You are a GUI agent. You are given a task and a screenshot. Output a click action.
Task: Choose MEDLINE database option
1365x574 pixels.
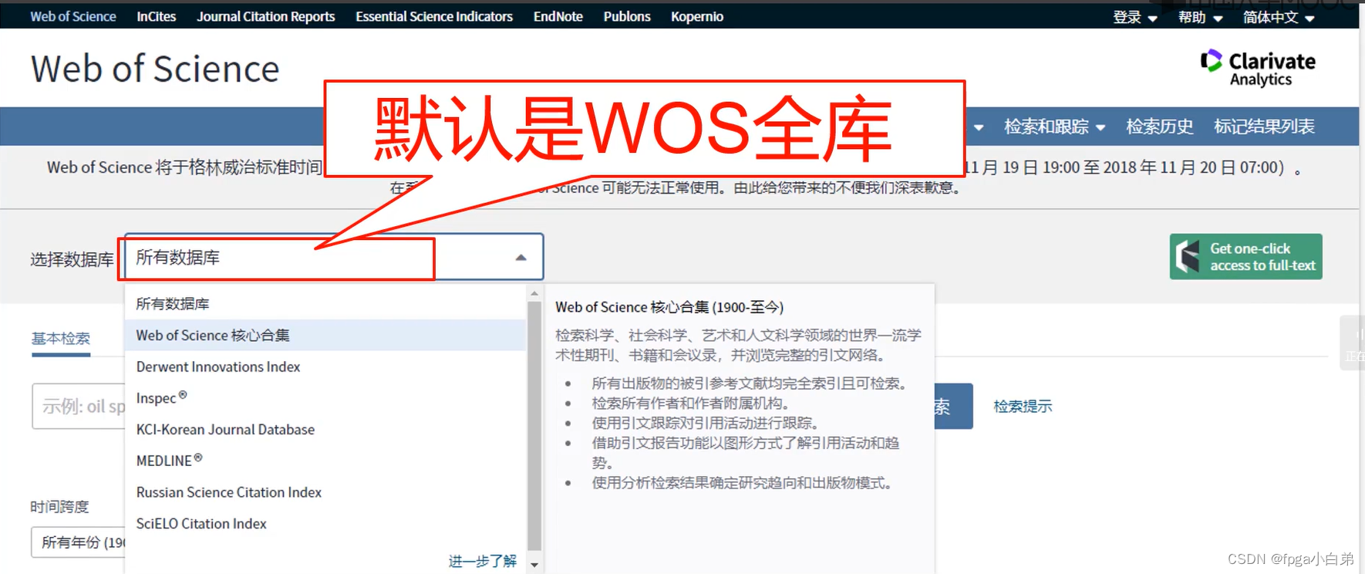(325, 461)
